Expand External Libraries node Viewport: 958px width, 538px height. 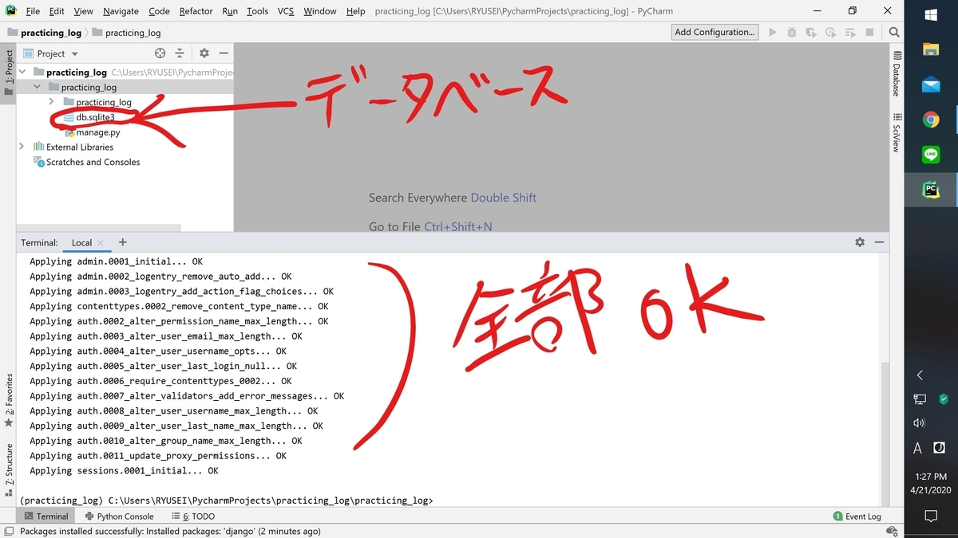click(22, 147)
